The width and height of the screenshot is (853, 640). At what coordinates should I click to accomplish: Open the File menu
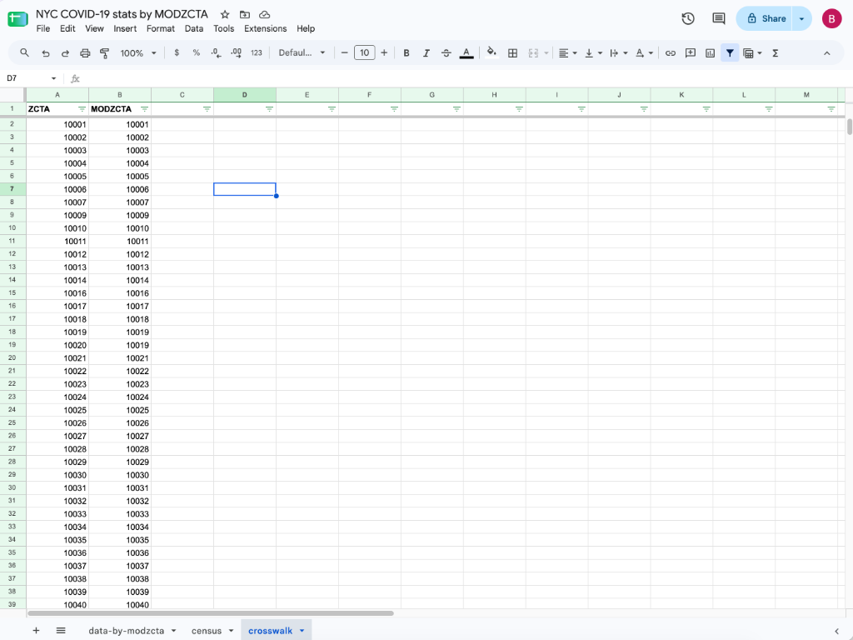pos(43,29)
